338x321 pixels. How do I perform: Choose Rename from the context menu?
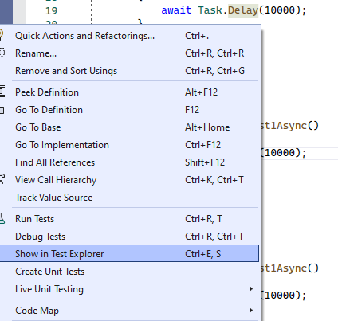pos(129,53)
